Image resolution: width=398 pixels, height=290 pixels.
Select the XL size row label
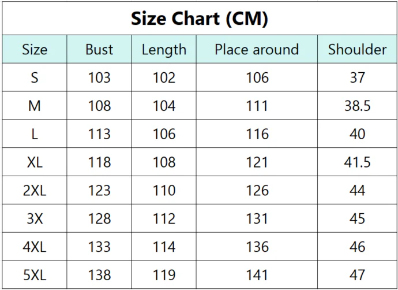[35, 162]
